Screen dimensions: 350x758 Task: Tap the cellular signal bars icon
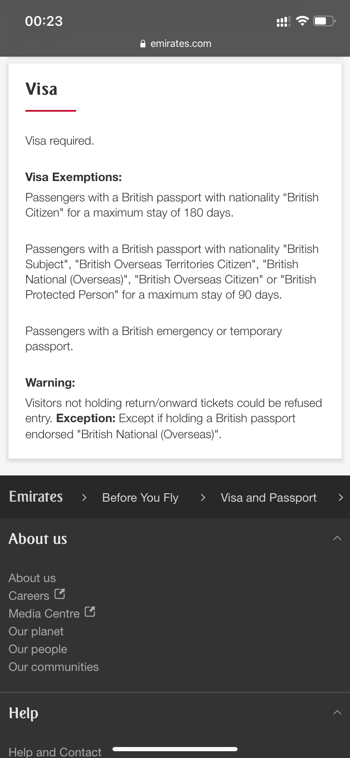[283, 21]
